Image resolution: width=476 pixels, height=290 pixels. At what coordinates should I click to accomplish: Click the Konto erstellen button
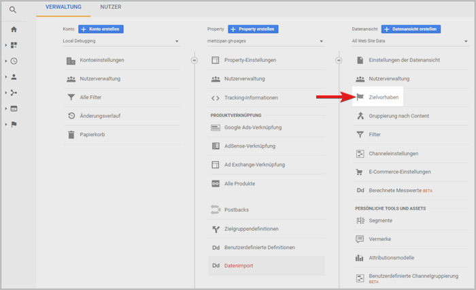(x=101, y=29)
